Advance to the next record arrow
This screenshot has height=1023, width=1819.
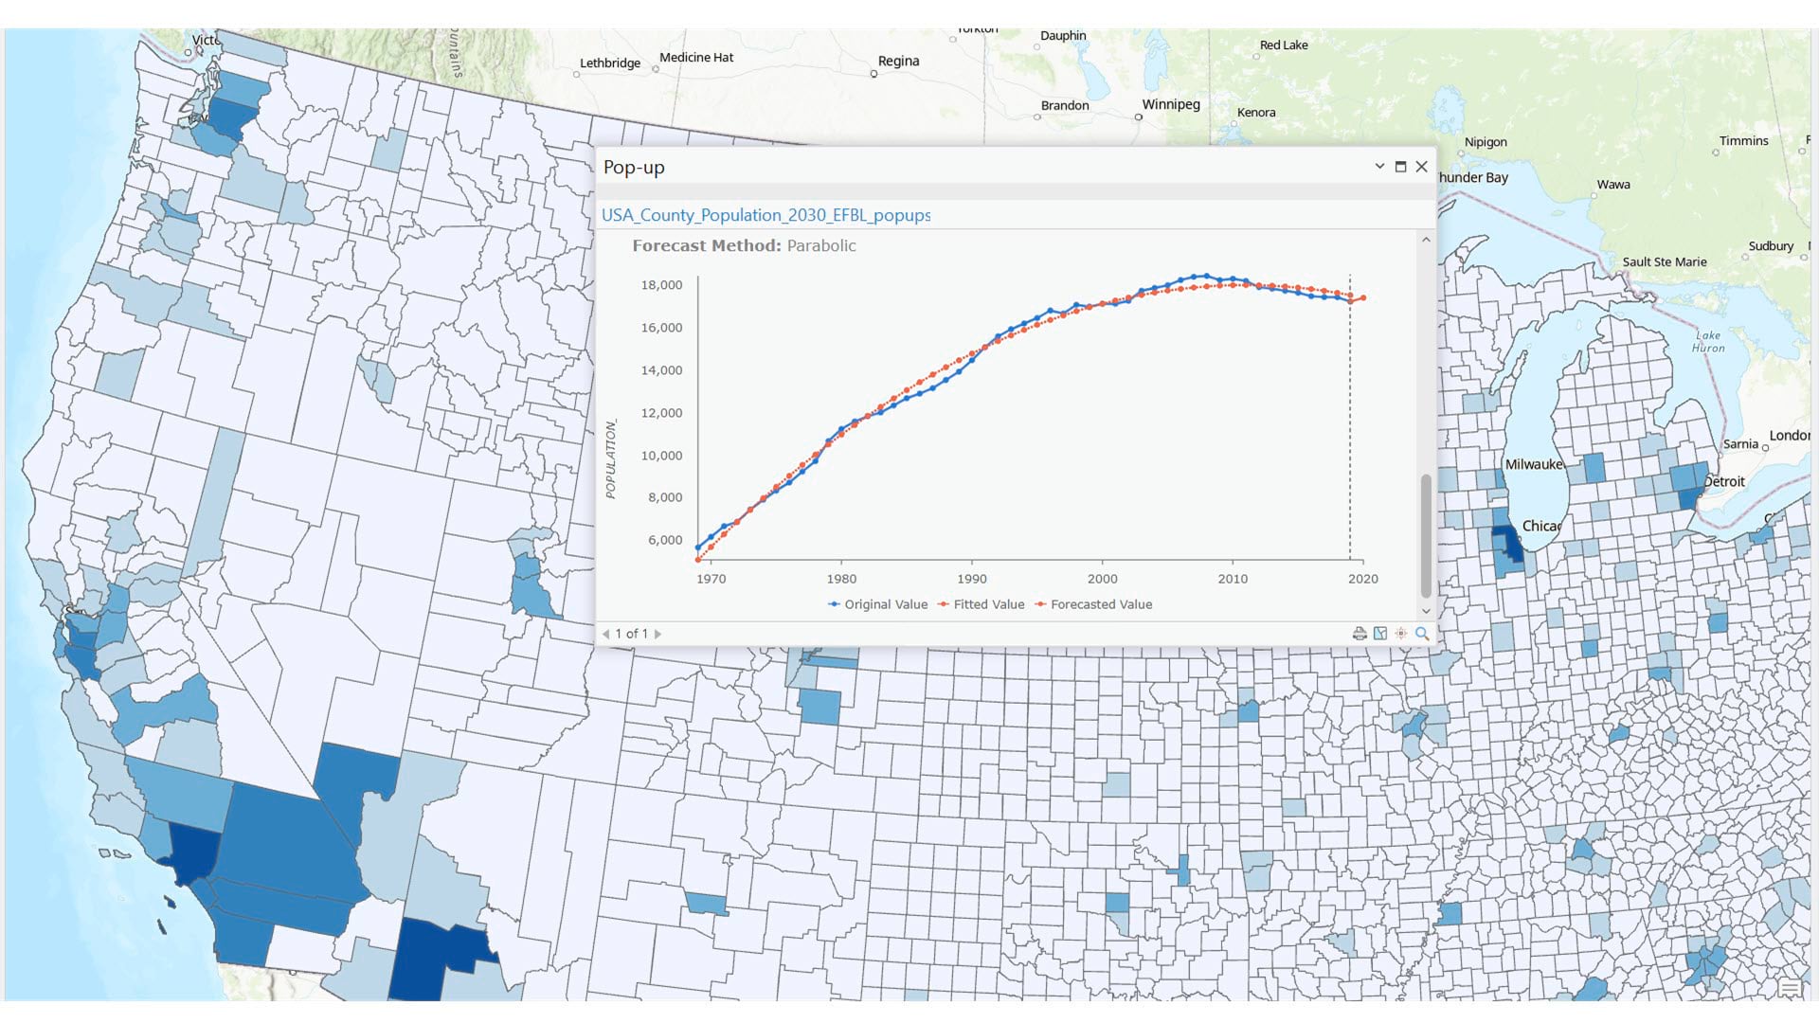659,633
